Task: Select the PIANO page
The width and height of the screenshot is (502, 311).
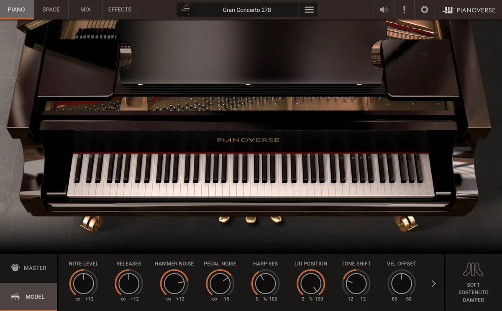Action: coord(16,9)
